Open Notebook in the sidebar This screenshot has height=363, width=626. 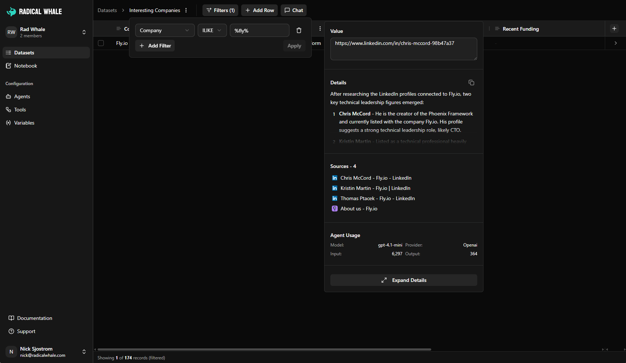46,66
